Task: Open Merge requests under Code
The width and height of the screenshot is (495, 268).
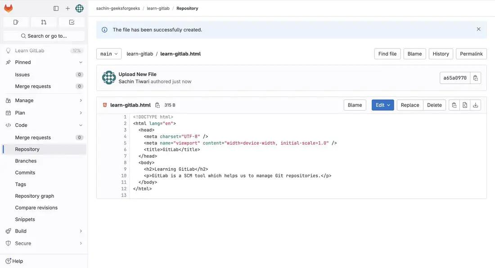Action: click(x=44, y=138)
